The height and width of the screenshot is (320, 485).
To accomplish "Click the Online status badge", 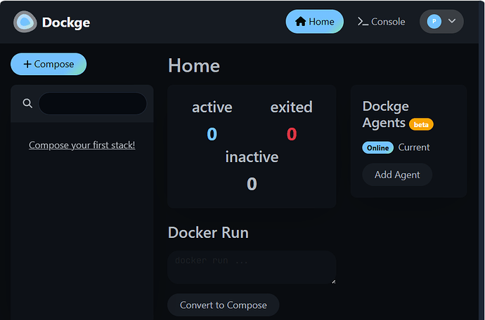I will (377, 148).
